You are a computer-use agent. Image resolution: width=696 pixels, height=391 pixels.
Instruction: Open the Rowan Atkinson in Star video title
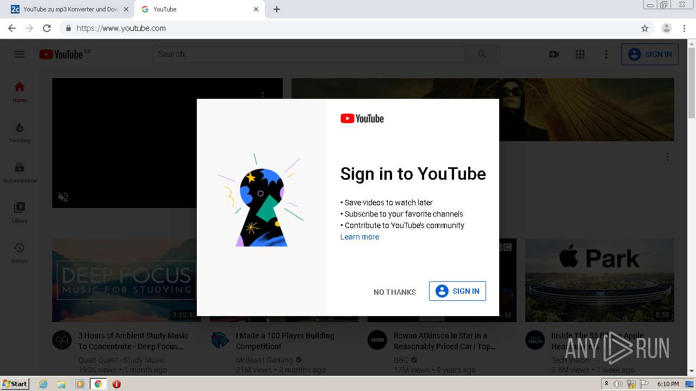[x=445, y=341]
